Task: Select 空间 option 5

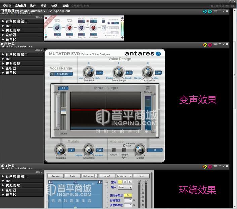Action: 130,182
